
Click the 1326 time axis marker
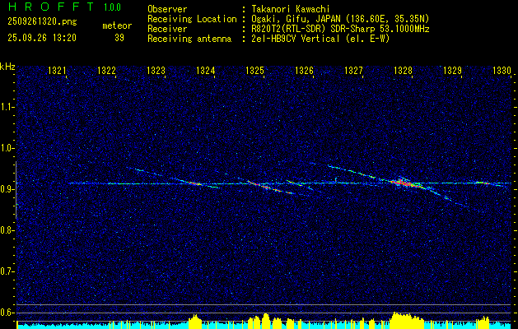(304, 71)
